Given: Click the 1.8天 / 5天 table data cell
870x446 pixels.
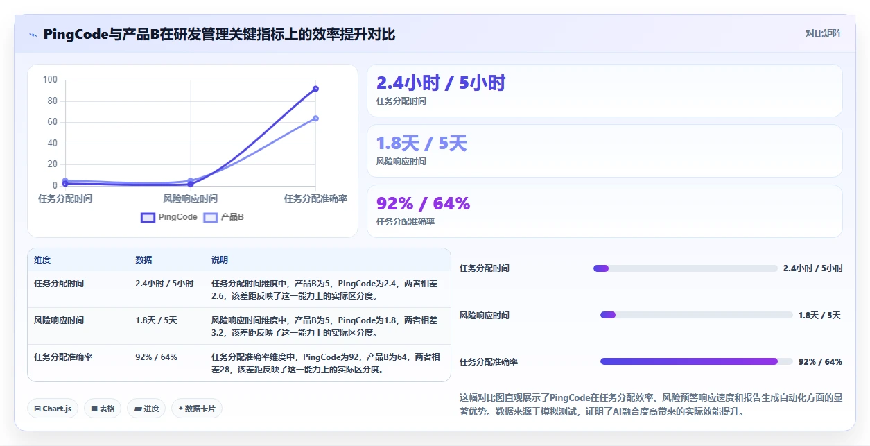Looking at the screenshot, I should (x=156, y=320).
